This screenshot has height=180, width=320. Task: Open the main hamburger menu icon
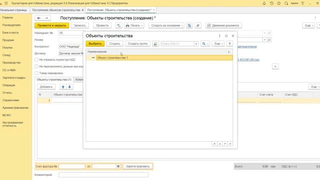pos(6,3)
